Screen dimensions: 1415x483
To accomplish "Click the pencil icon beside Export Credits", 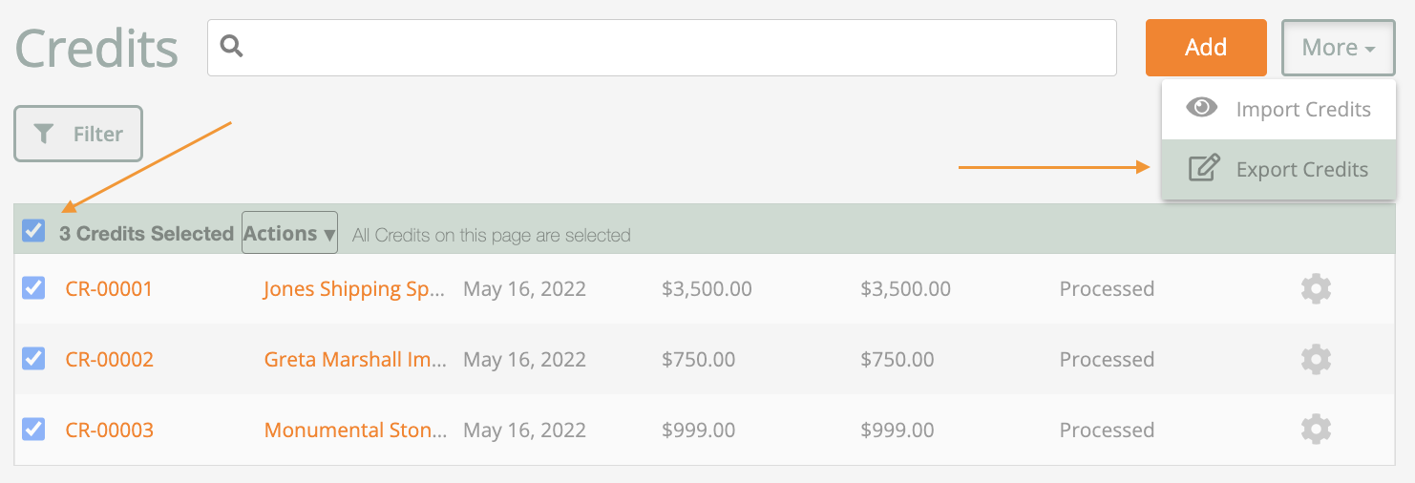I will (1204, 168).
